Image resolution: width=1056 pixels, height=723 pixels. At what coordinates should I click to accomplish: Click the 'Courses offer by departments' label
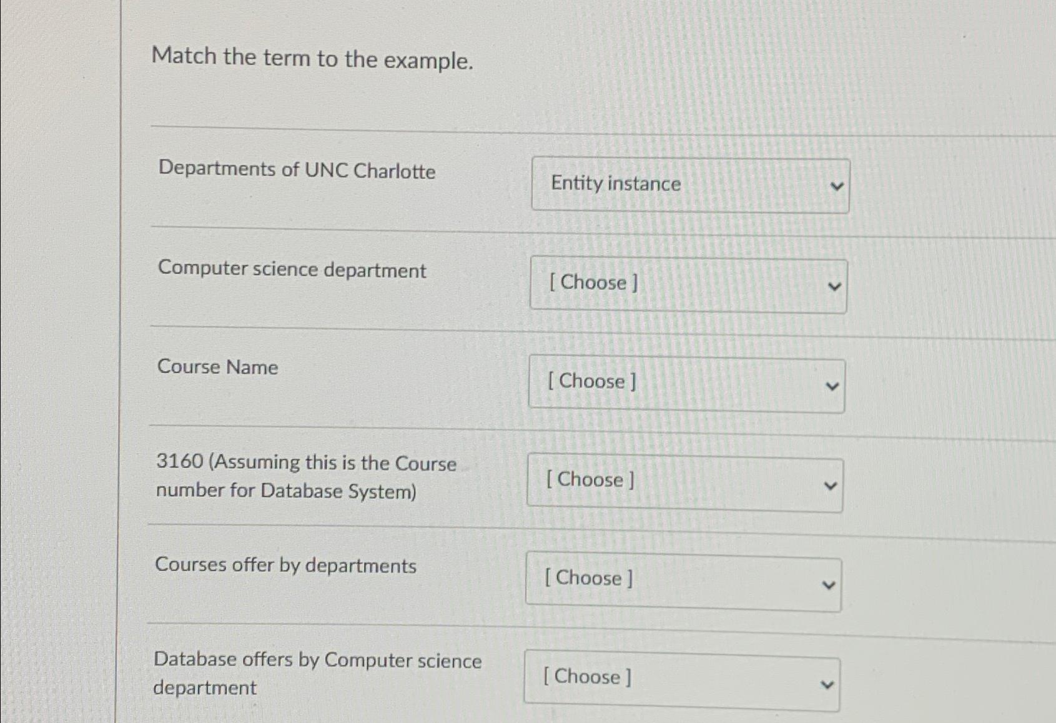coord(285,566)
